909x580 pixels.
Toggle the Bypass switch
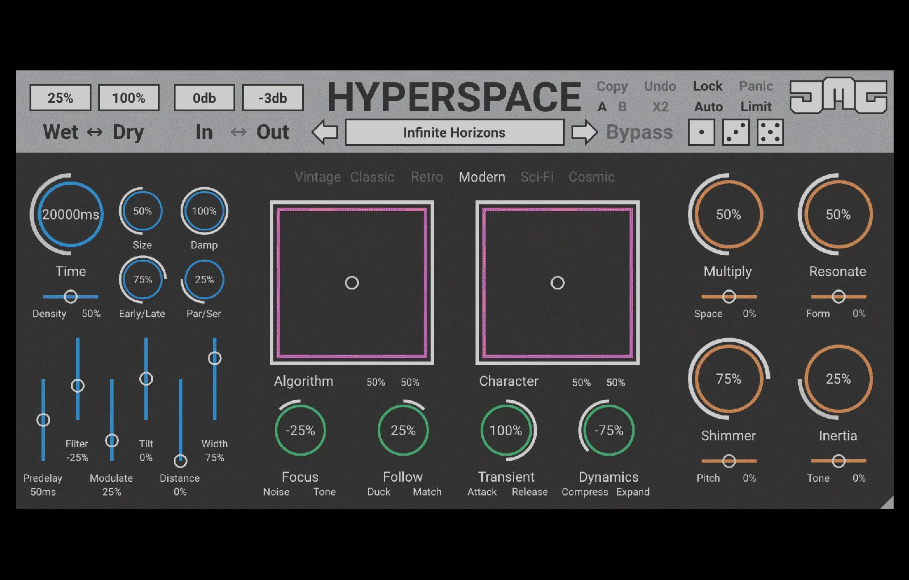[639, 132]
